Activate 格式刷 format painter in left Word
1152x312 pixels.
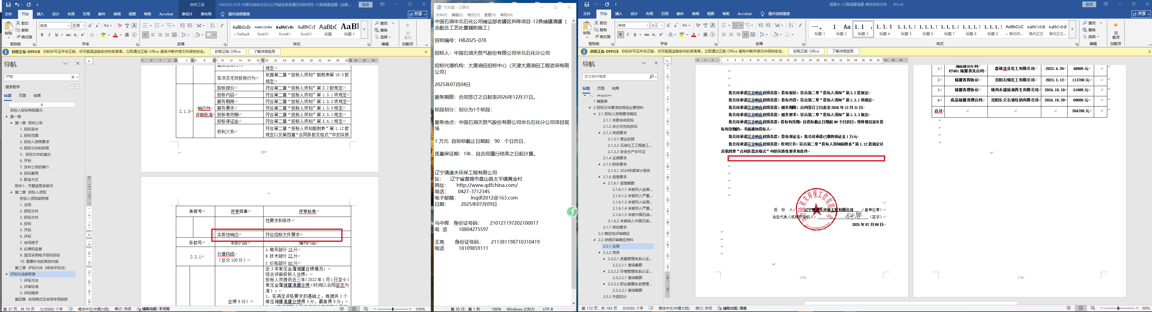(x=24, y=37)
